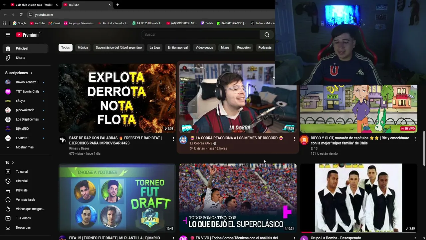Screen dimensions: 426x240
Task: Select Superclásico del fútbol argentino chip
Action: (119, 47)
